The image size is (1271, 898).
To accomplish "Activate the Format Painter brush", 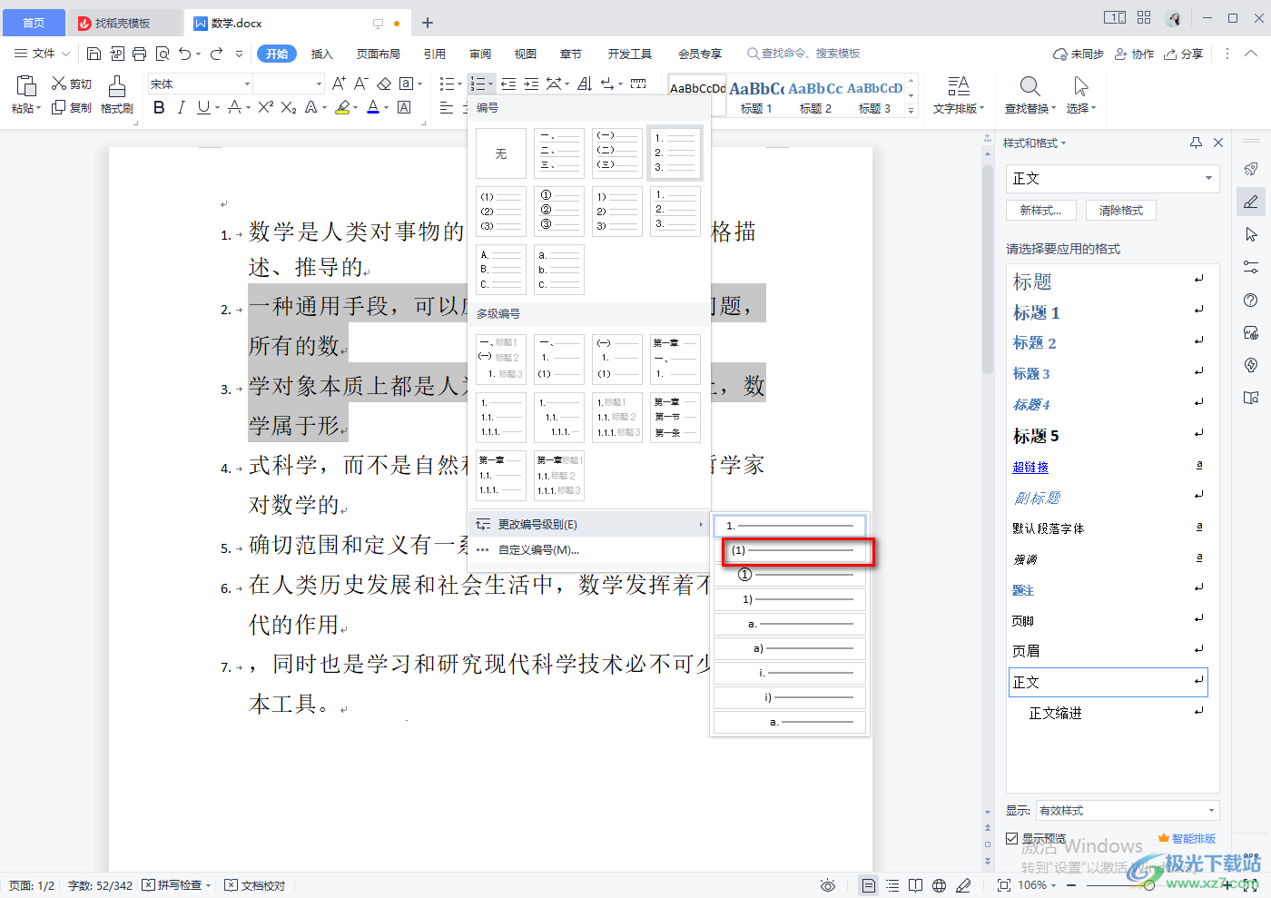I will [x=117, y=95].
